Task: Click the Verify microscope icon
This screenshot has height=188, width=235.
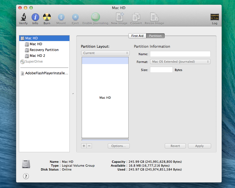Action: point(23,17)
